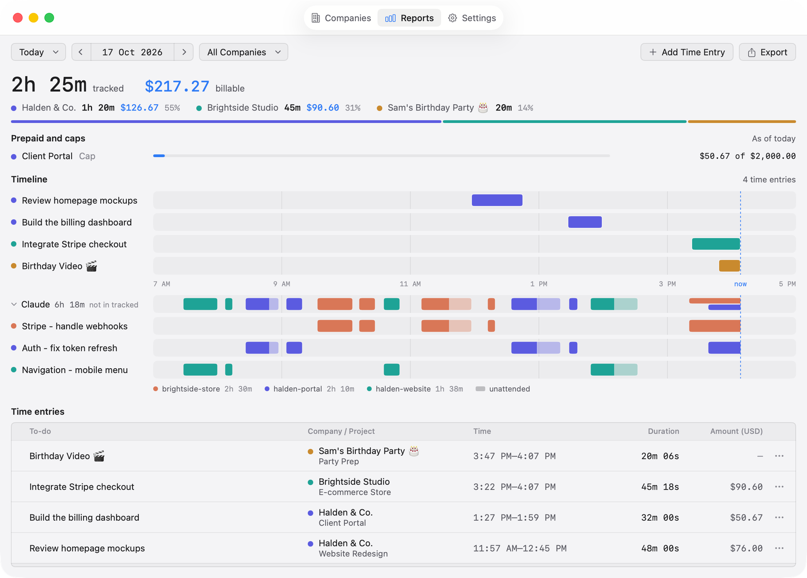
Task: Click the To-do column header
Action: tap(40, 431)
